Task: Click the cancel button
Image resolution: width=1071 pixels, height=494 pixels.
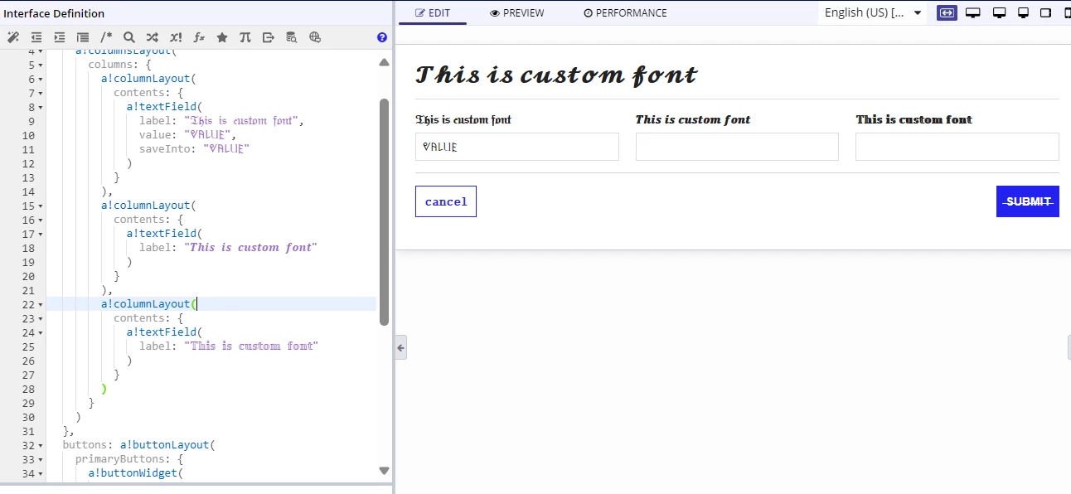Action: pyautogui.click(x=446, y=201)
